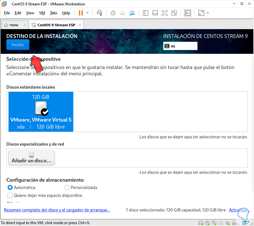Switch to the Home tab
The width and height of the screenshot is (254, 226).
pyautogui.click(x=13, y=25)
